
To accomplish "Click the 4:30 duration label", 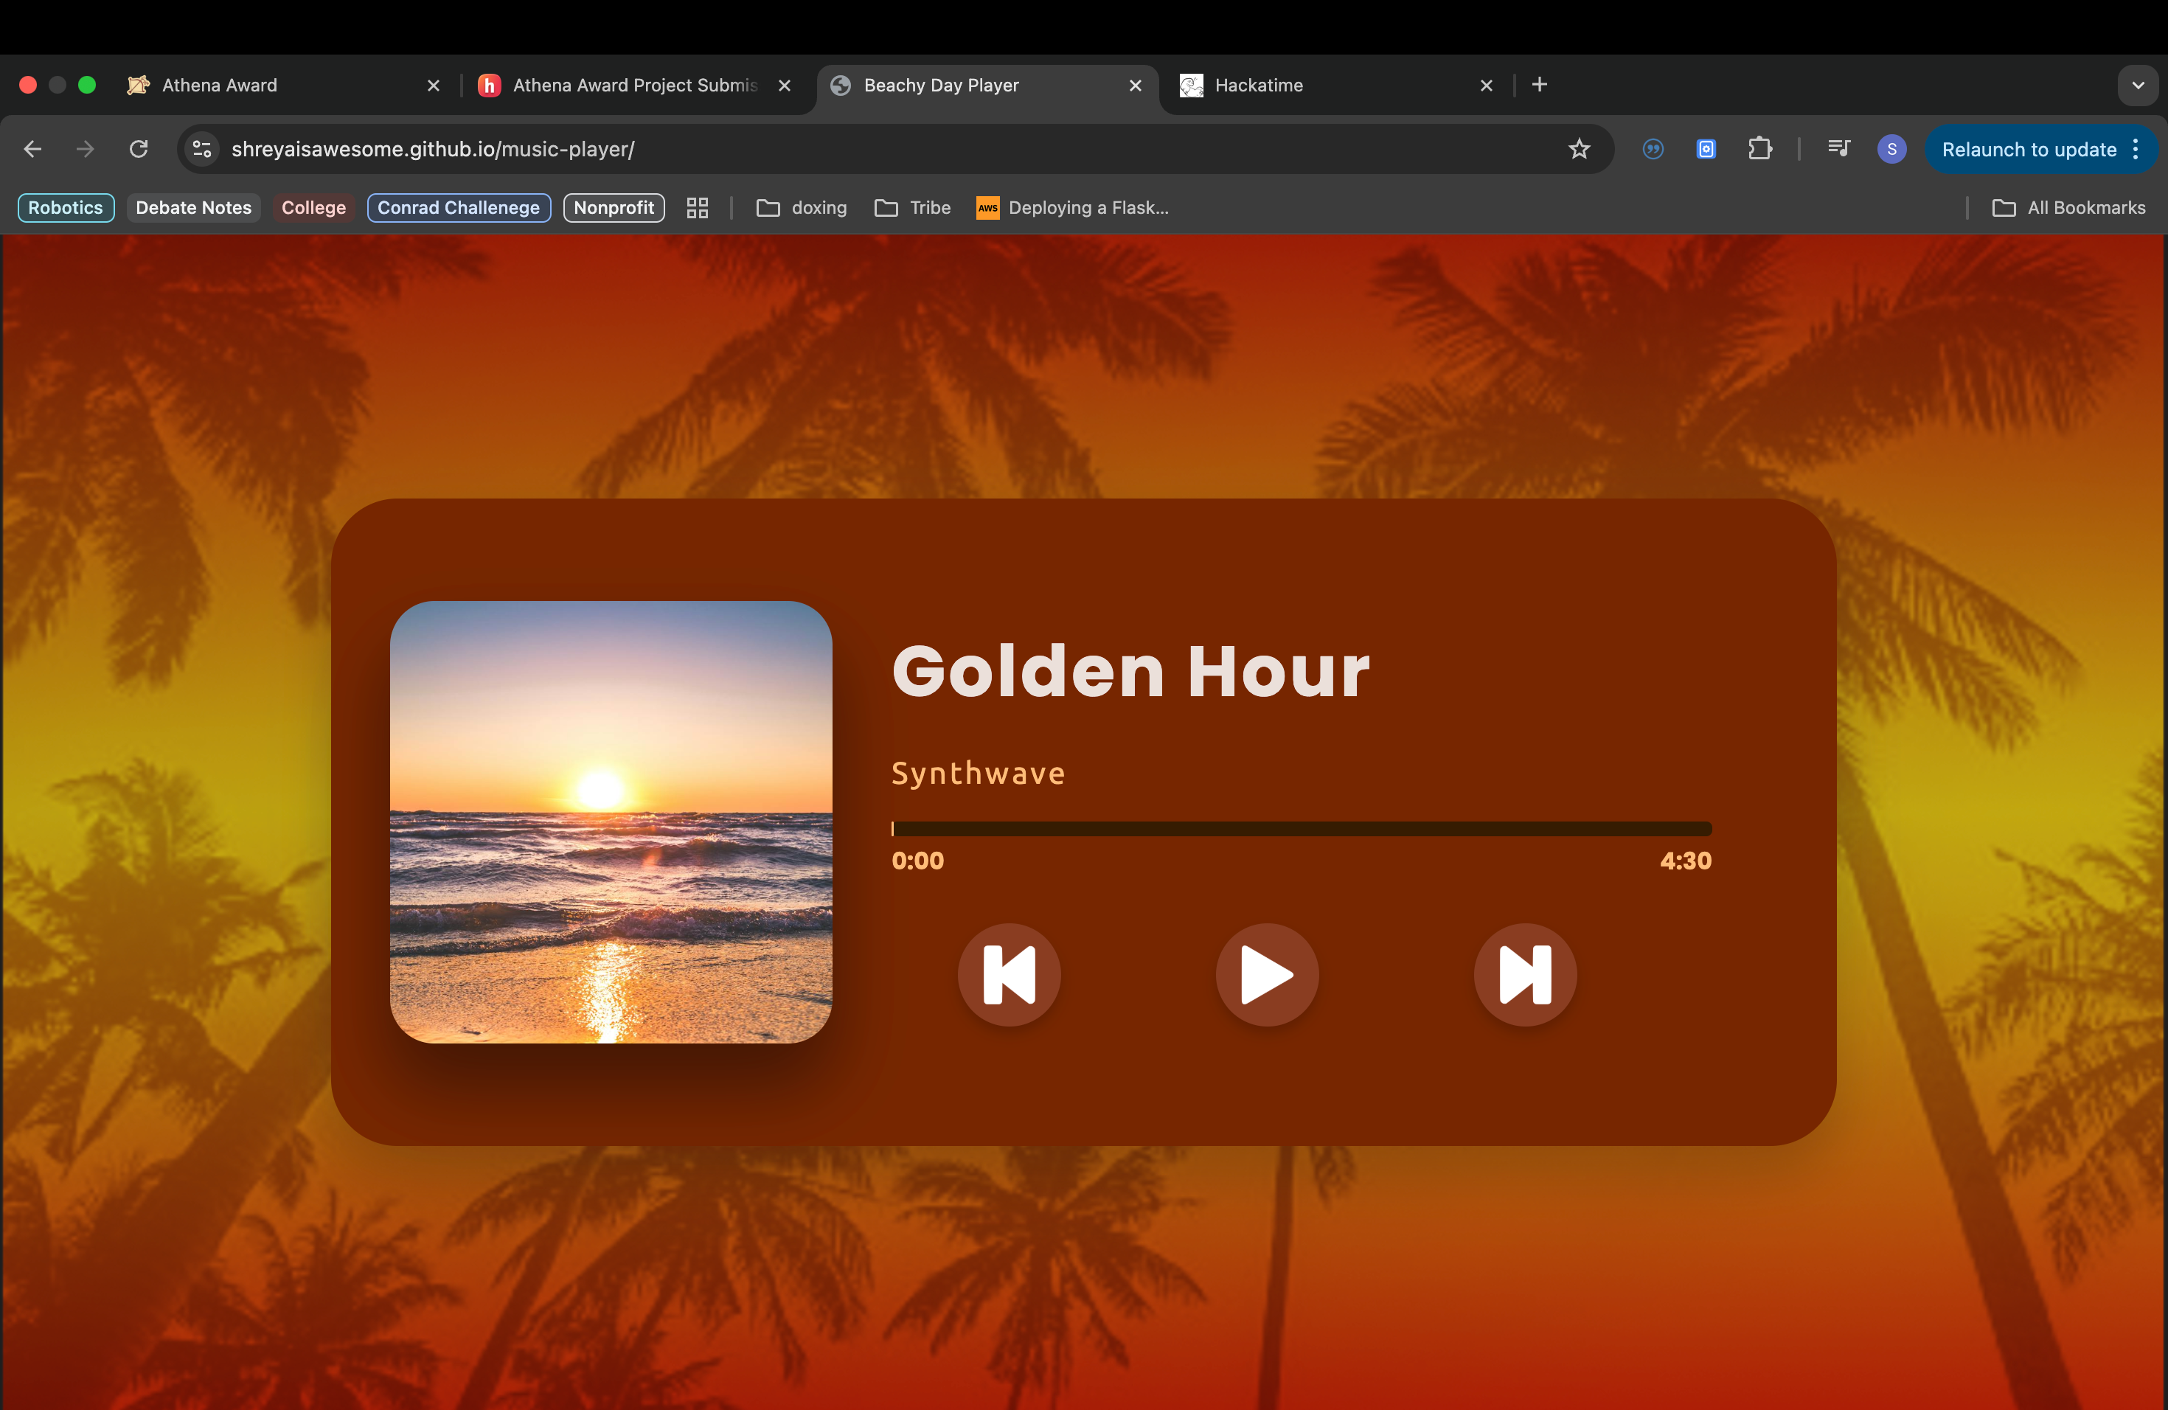I will (x=1685, y=861).
